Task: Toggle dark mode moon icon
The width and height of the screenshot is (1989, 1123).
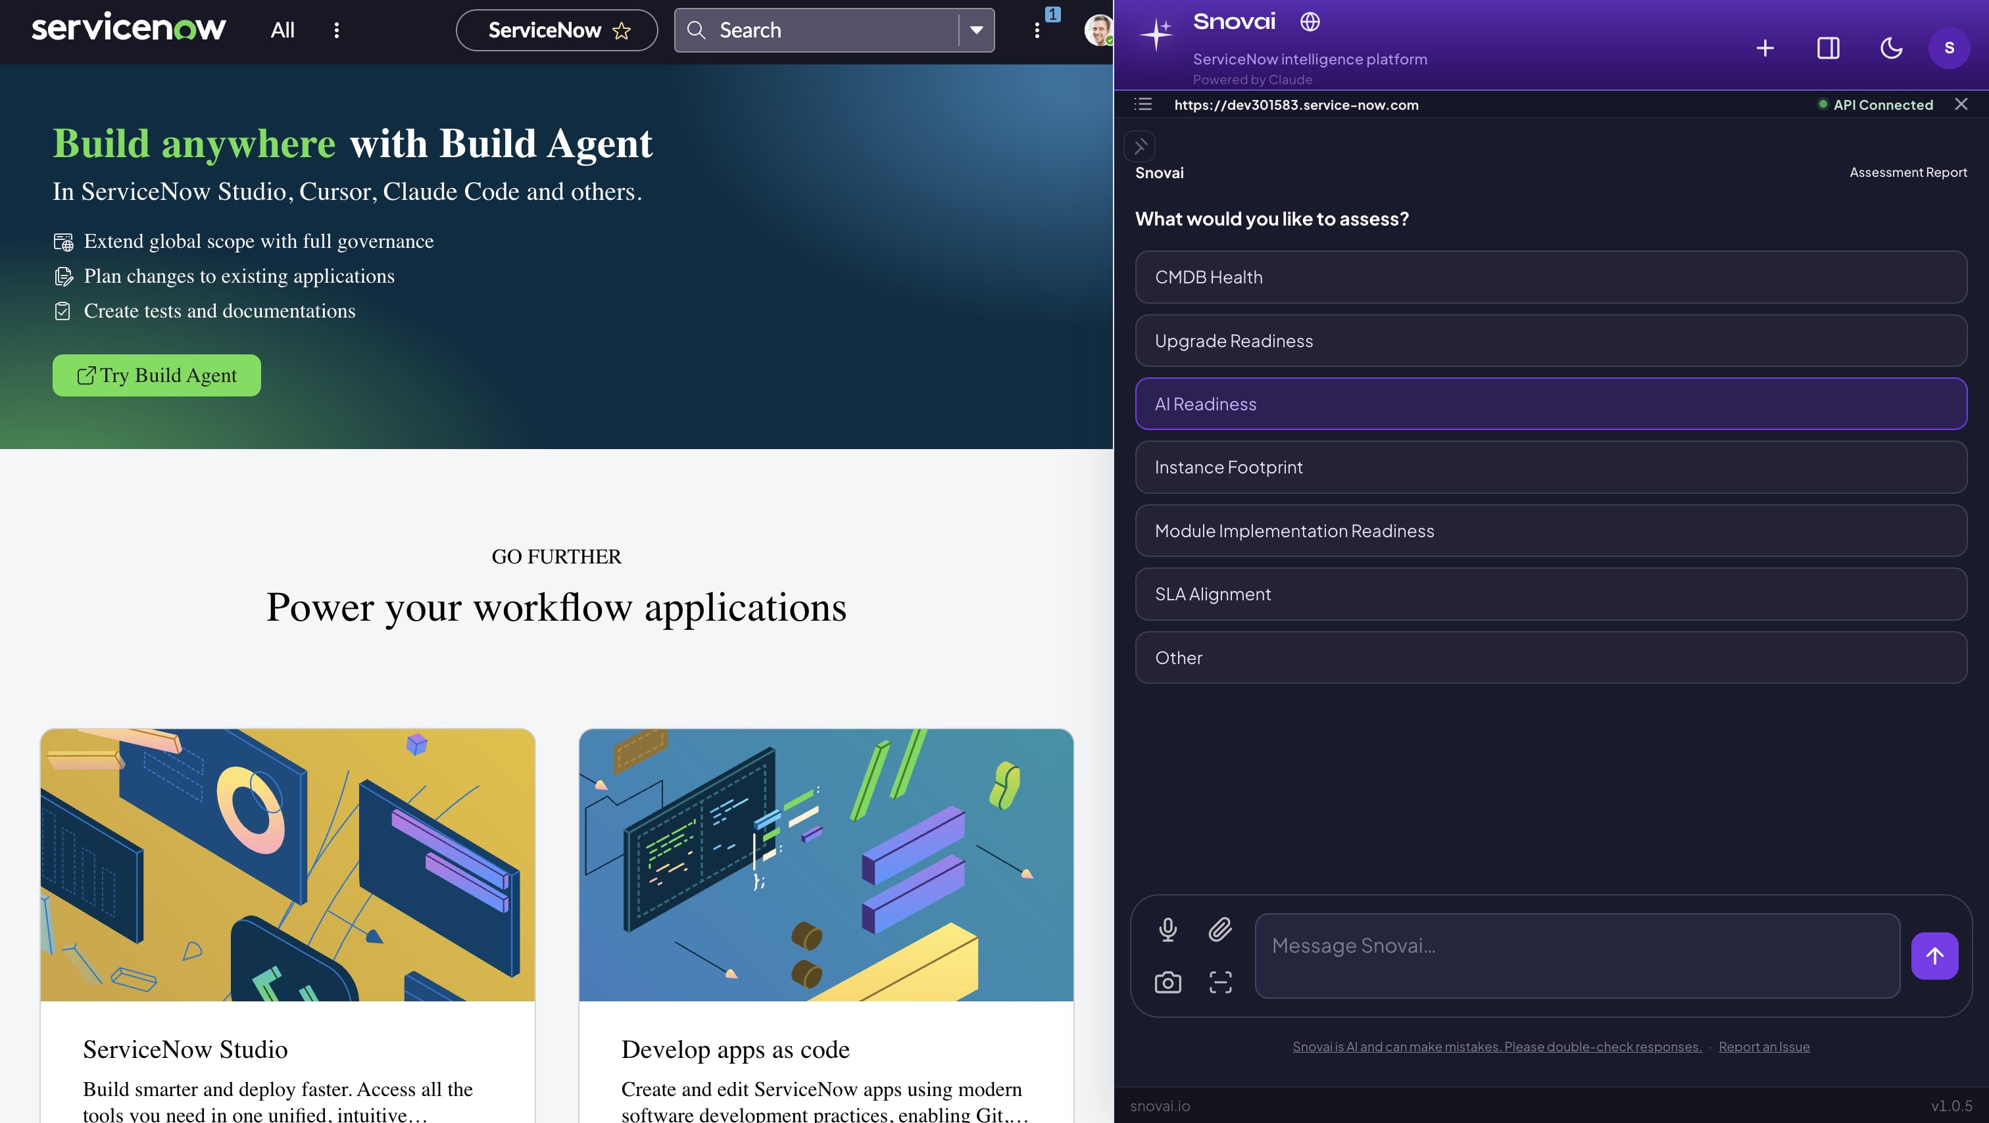Action: (x=1891, y=48)
